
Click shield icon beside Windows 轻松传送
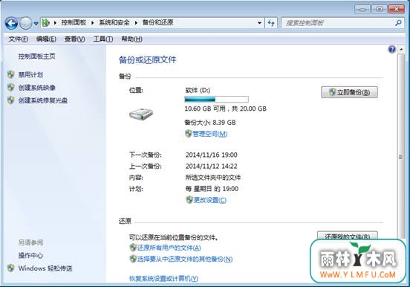tap(10, 268)
